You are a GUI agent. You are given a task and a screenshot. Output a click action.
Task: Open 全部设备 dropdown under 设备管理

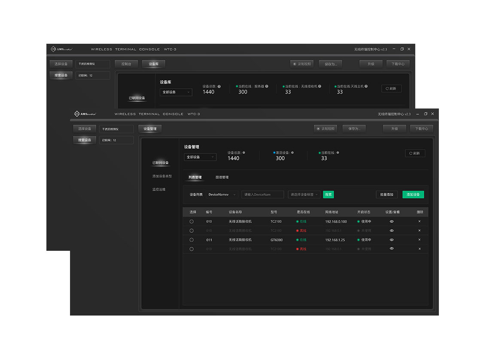tap(200, 157)
